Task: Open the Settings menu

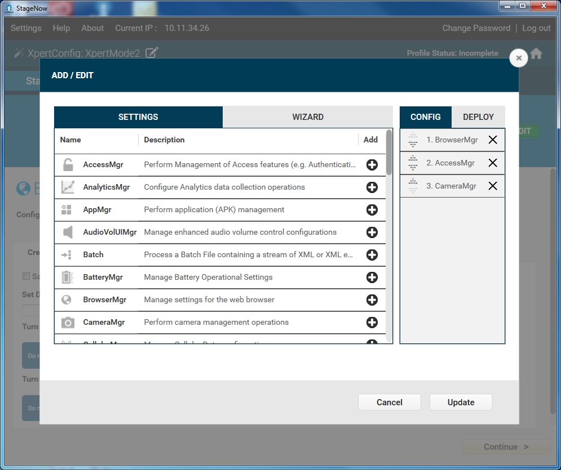Action: click(x=26, y=28)
